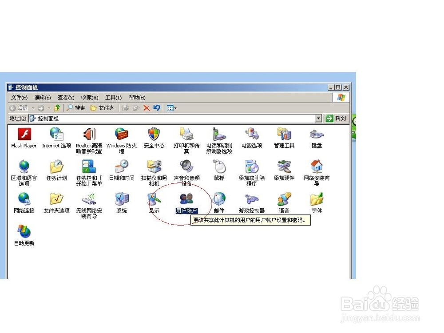This screenshot has height=333, width=444.
Task: Open 鼠标 icon
Action: click(219, 167)
